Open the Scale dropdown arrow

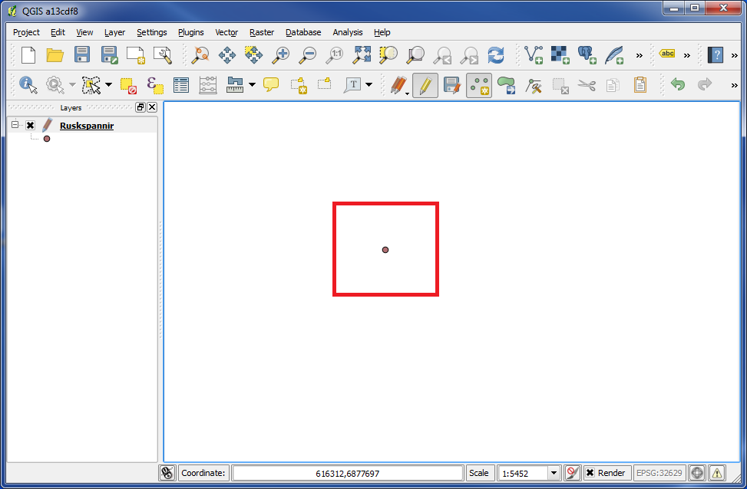554,473
